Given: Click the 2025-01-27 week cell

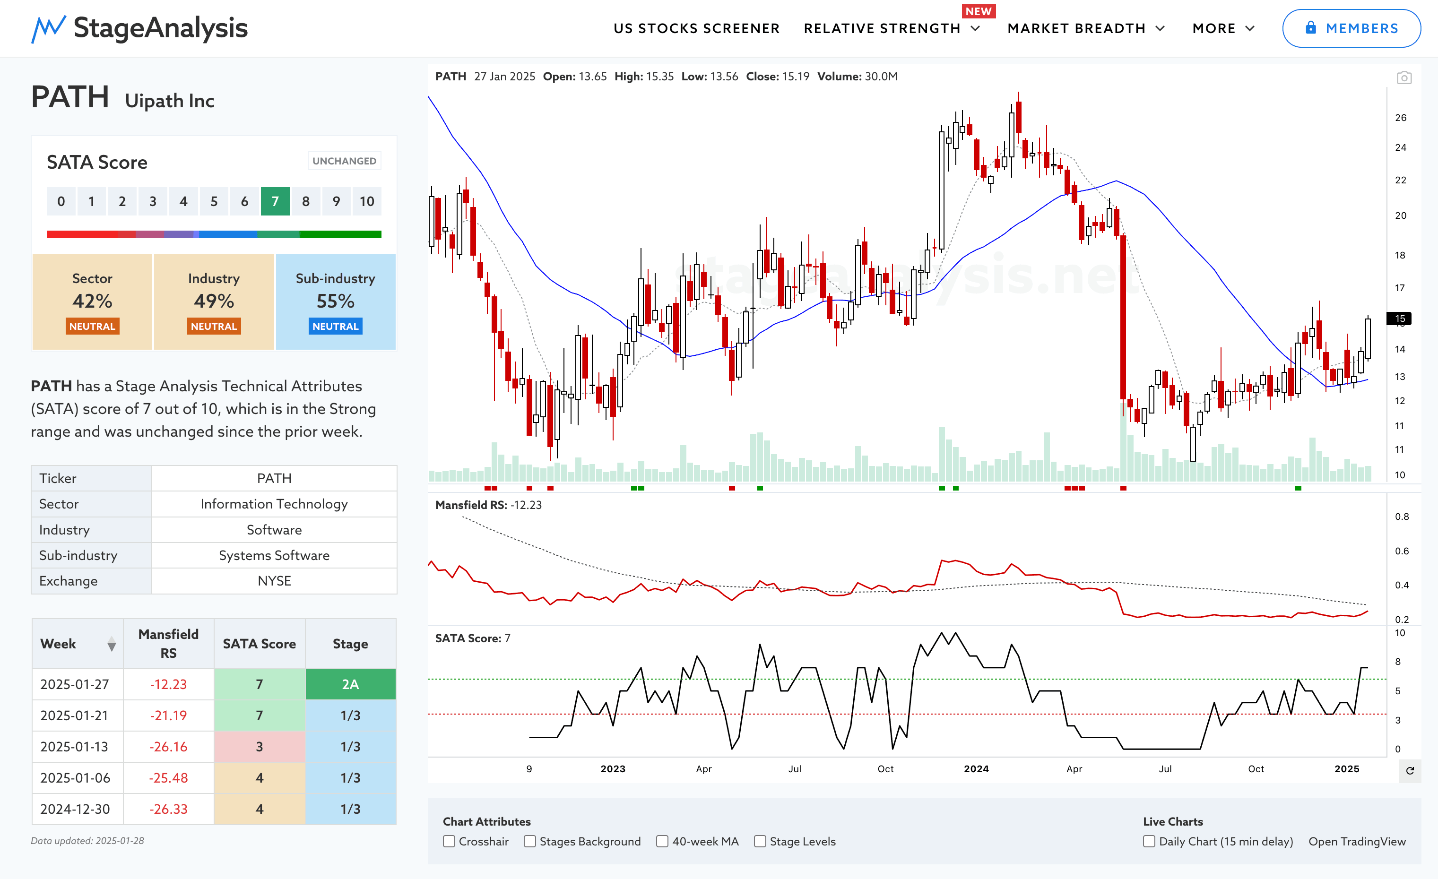Looking at the screenshot, I should (77, 684).
